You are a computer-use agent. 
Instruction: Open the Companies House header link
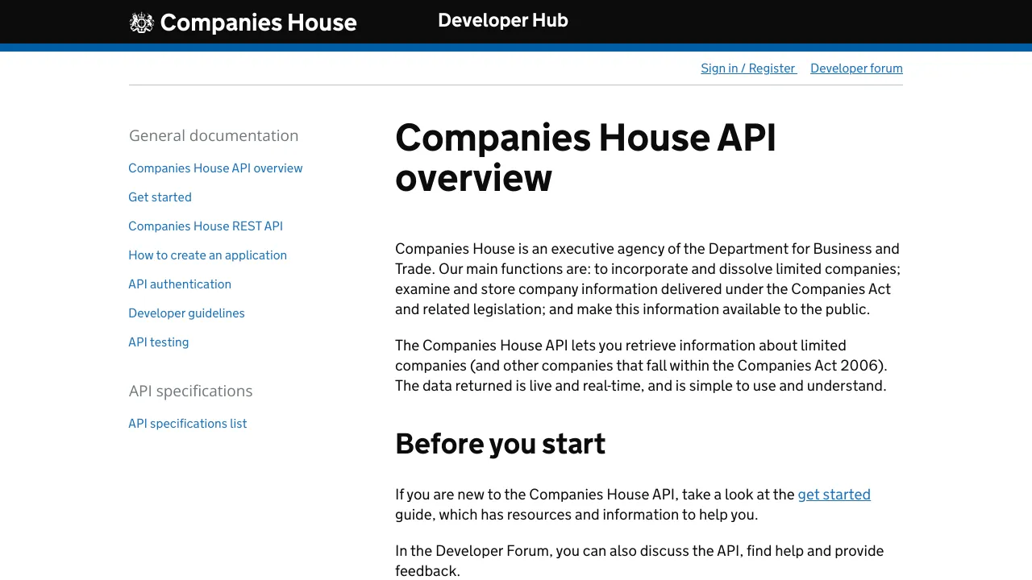click(243, 23)
